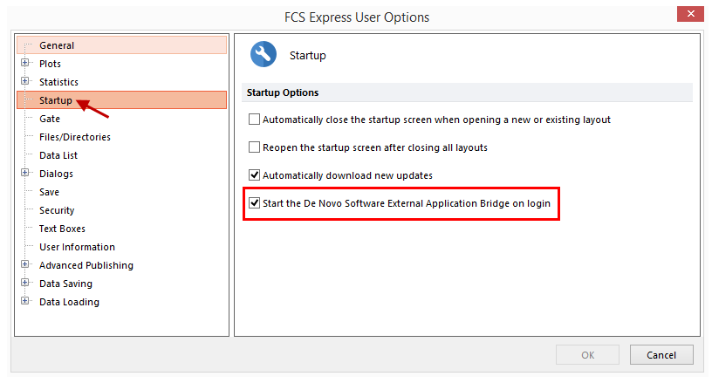
Task: Expand the Data Saving node
Action: [25, 284]
